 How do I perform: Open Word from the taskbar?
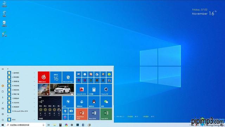(83, 125)
